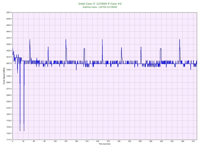This screenshot has height=149, width=200.
Task: Select the 2362.0 y-axis label
Action: [x=9, y=102]
